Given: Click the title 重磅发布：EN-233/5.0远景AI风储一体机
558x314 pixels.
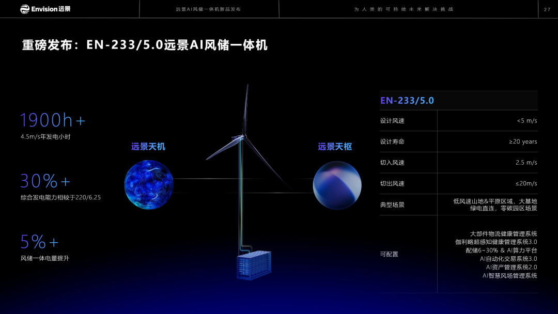Looking at the screenshot, I should 145,45.
